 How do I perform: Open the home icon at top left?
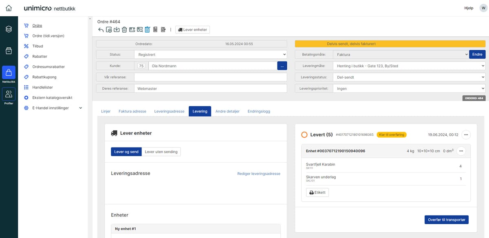tap(9, 8)
